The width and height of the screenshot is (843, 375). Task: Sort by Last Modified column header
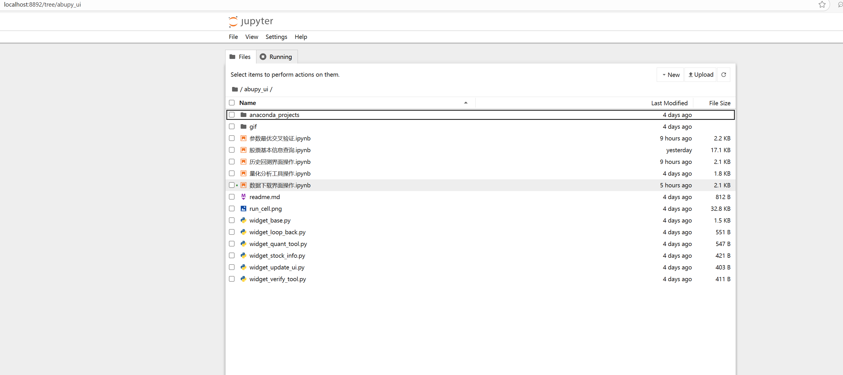click(669, 103)
